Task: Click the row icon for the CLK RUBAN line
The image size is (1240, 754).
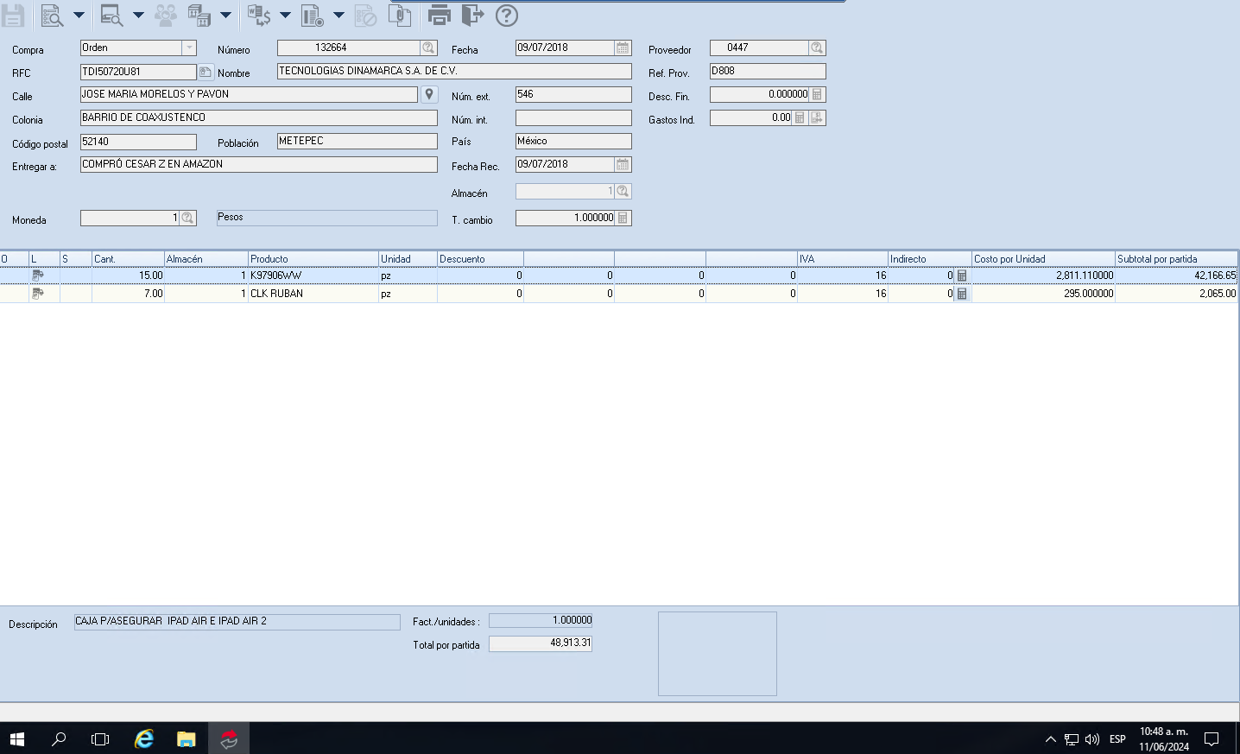Action: [x=38, y=294]
